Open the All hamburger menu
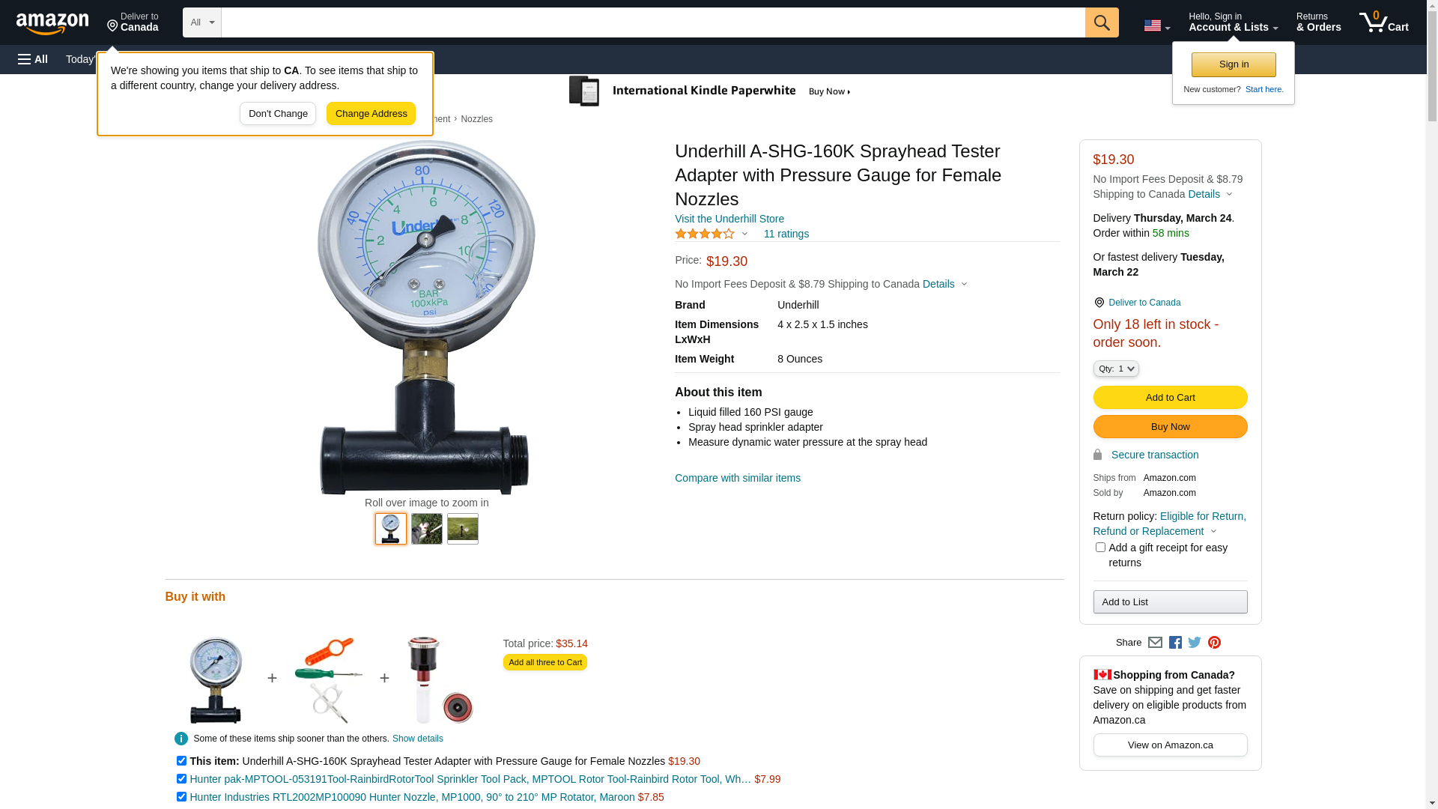The width and height of the screenshot is (1438, 809). (33, 59)
